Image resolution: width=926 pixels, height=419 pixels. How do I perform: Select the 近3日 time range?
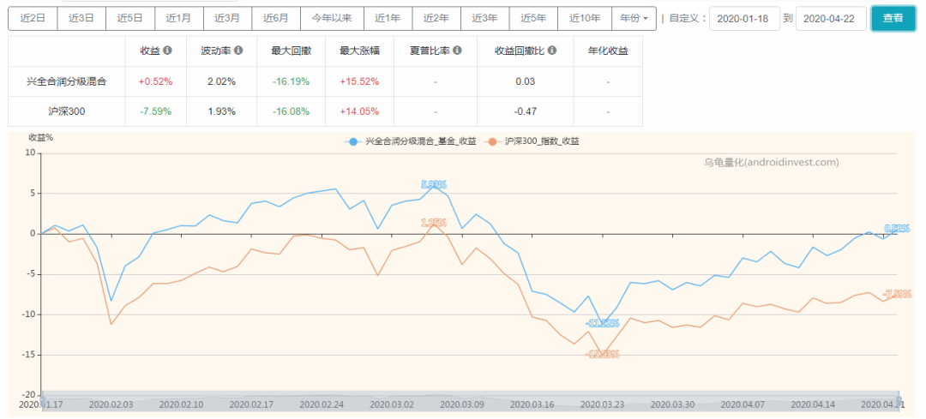point(81,18)
